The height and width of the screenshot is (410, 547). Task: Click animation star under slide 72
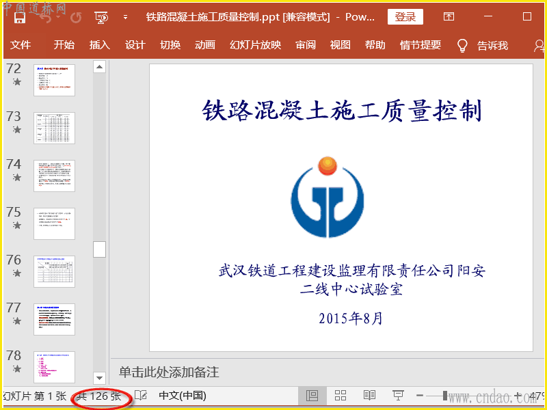pos(16,81)
